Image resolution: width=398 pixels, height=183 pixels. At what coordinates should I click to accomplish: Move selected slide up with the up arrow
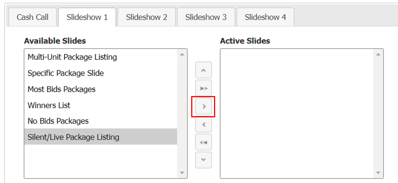click(x=203, y=70)
